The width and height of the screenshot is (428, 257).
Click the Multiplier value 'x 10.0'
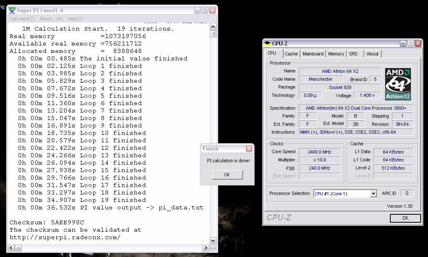point(320,160)
